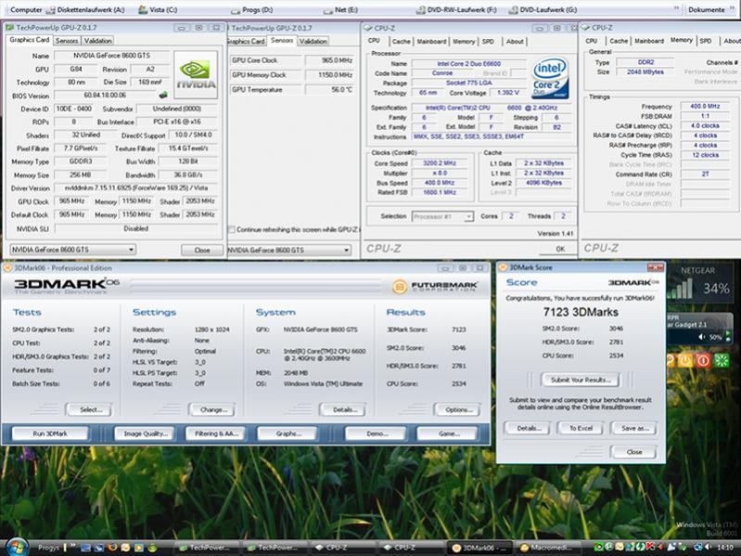
Task: Click the GPU-Z title bar app icon
Action: 9,28
